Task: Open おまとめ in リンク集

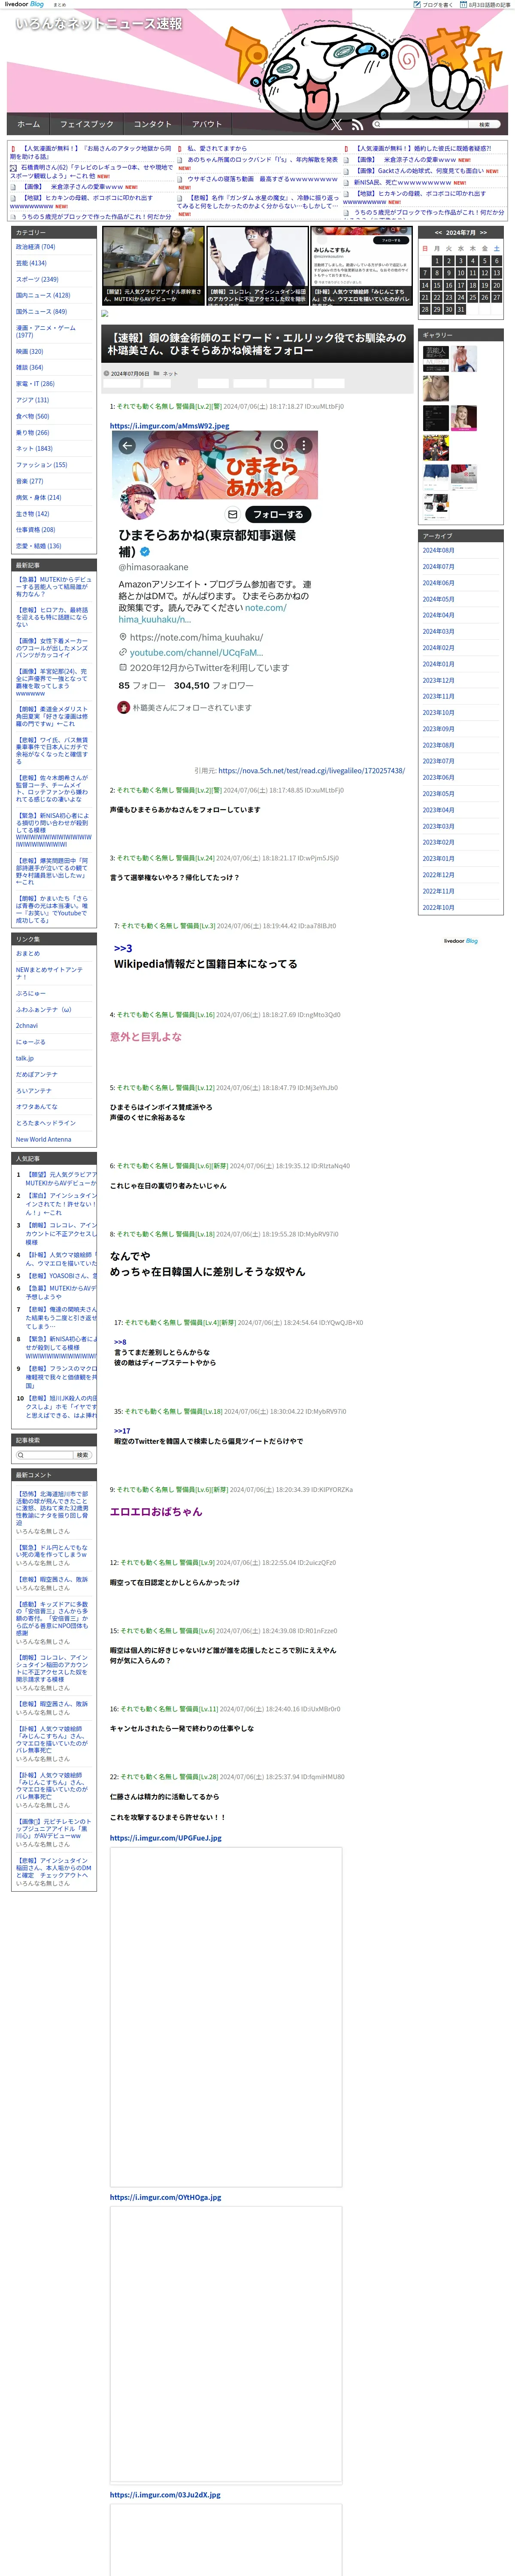Action: (x=28, y=953)
